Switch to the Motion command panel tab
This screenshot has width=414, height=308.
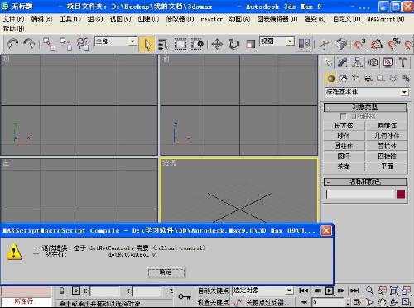373,63
